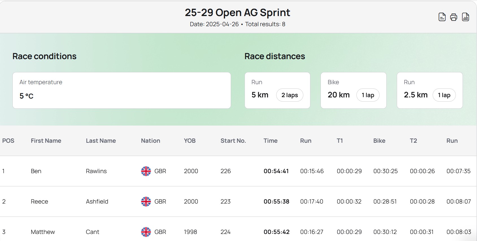Sort by the POS column header
This screenshot has height=241, width=477.
(x=8, y=141)
